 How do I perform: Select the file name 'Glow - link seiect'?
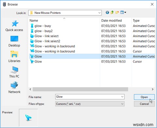(x=46, y=36)
